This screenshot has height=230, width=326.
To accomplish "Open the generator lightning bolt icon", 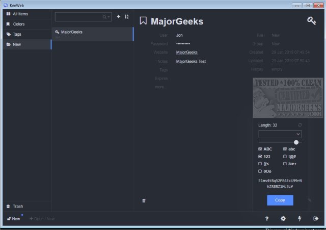I will pyautogui.click(x=300, y=219).
